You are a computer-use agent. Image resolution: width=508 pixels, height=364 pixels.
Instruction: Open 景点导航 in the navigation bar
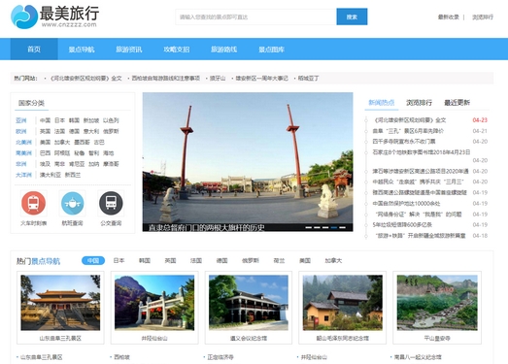(x=82, y=50)
